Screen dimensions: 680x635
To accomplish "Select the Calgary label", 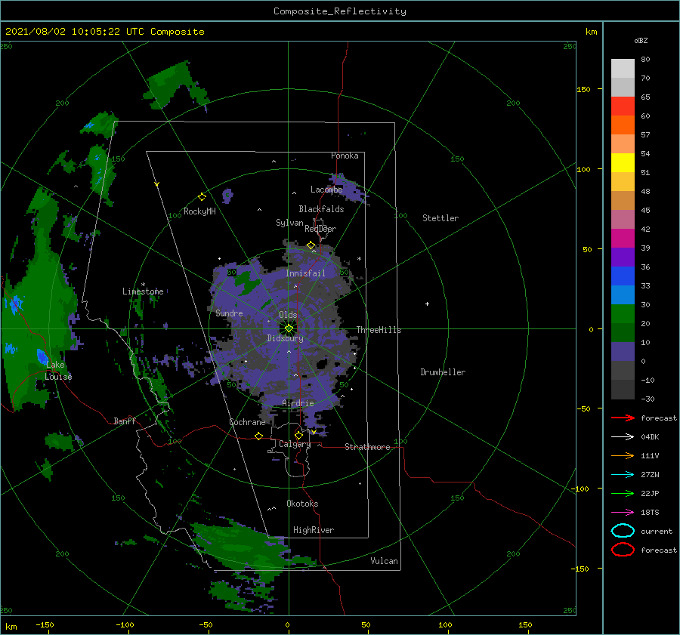I will coord(295,444).
